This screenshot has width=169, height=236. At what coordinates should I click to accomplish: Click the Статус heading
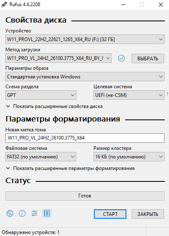[x=18, y=180]
